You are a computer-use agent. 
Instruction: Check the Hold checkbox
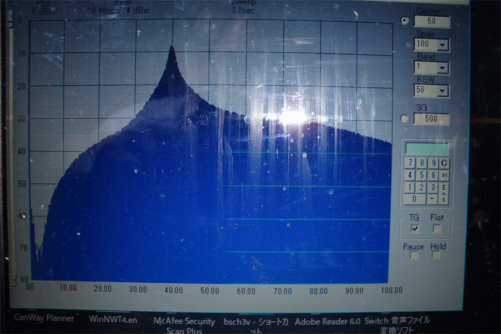click(437, 256)
